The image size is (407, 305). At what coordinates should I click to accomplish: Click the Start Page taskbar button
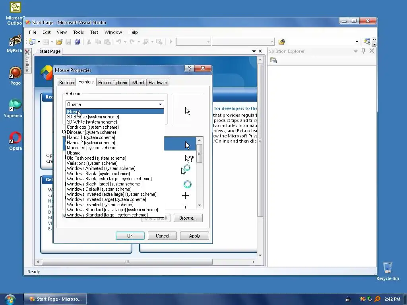pos(55,299)
